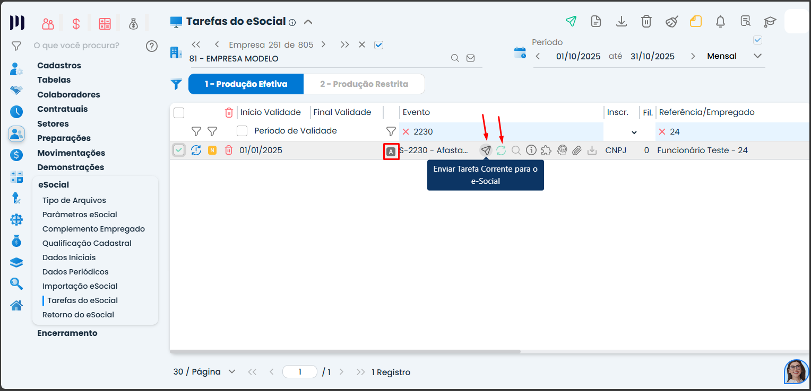The height and width of the screenshot is (391, 811).
Task: Click the blue dollar coin sidebar icon
Action: click(16, 155)
